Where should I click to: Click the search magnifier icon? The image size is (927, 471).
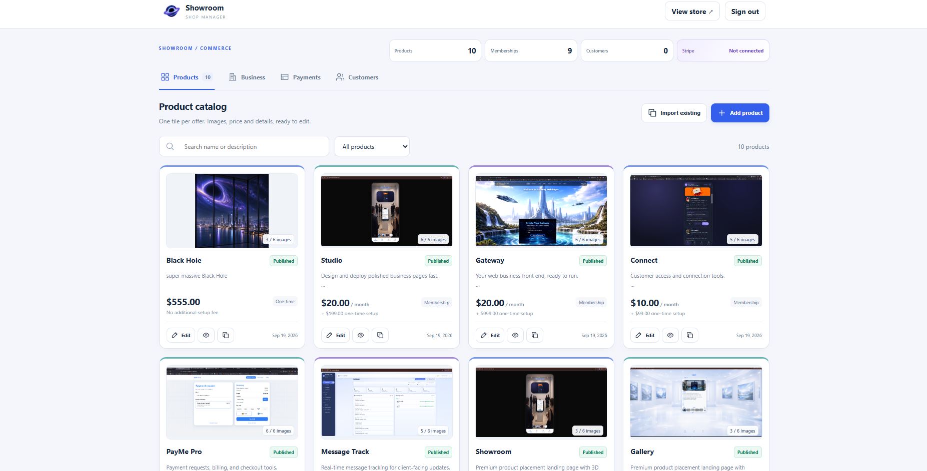click(x=170, y=146)
